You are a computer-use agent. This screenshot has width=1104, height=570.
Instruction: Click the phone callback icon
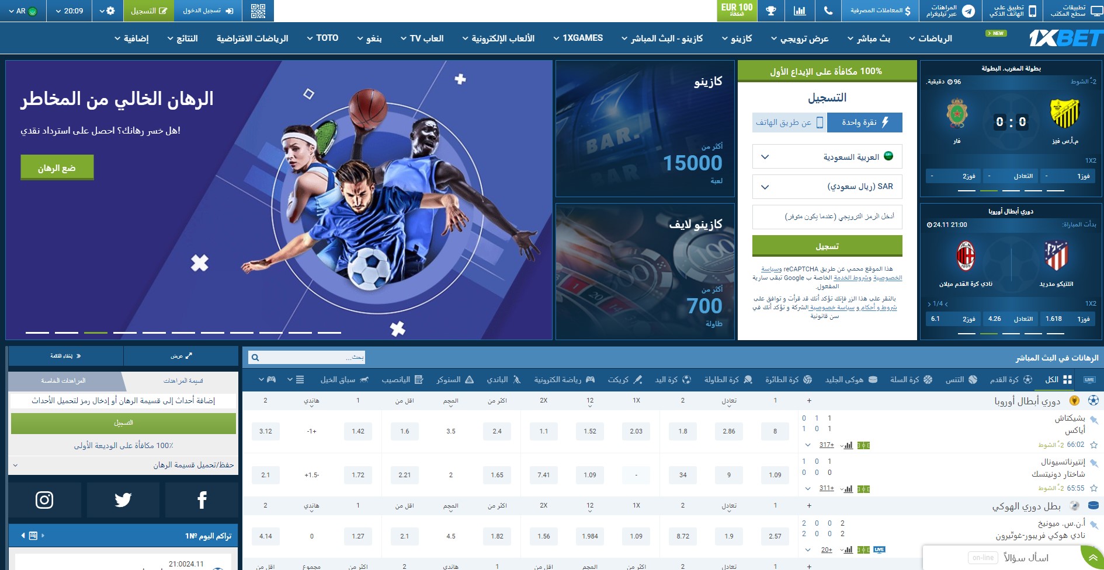point(828,11)
